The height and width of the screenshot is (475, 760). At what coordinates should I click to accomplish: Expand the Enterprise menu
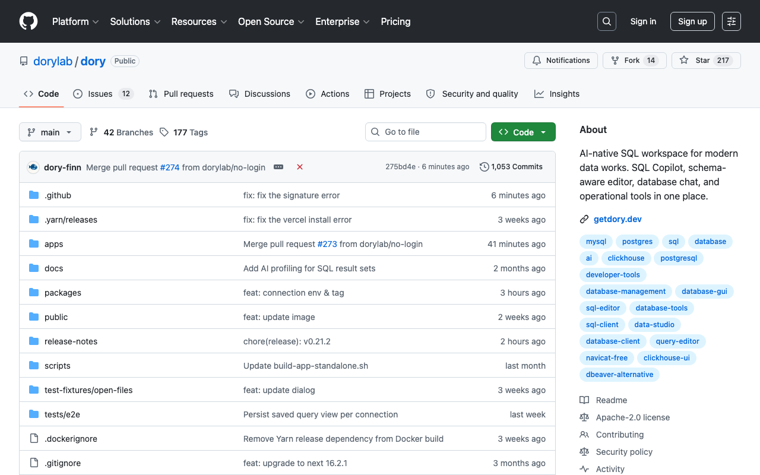point(343,21)
